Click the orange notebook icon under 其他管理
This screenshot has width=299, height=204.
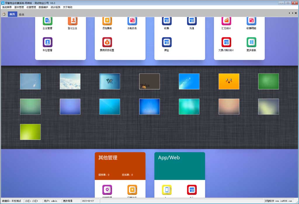(132, 190)
